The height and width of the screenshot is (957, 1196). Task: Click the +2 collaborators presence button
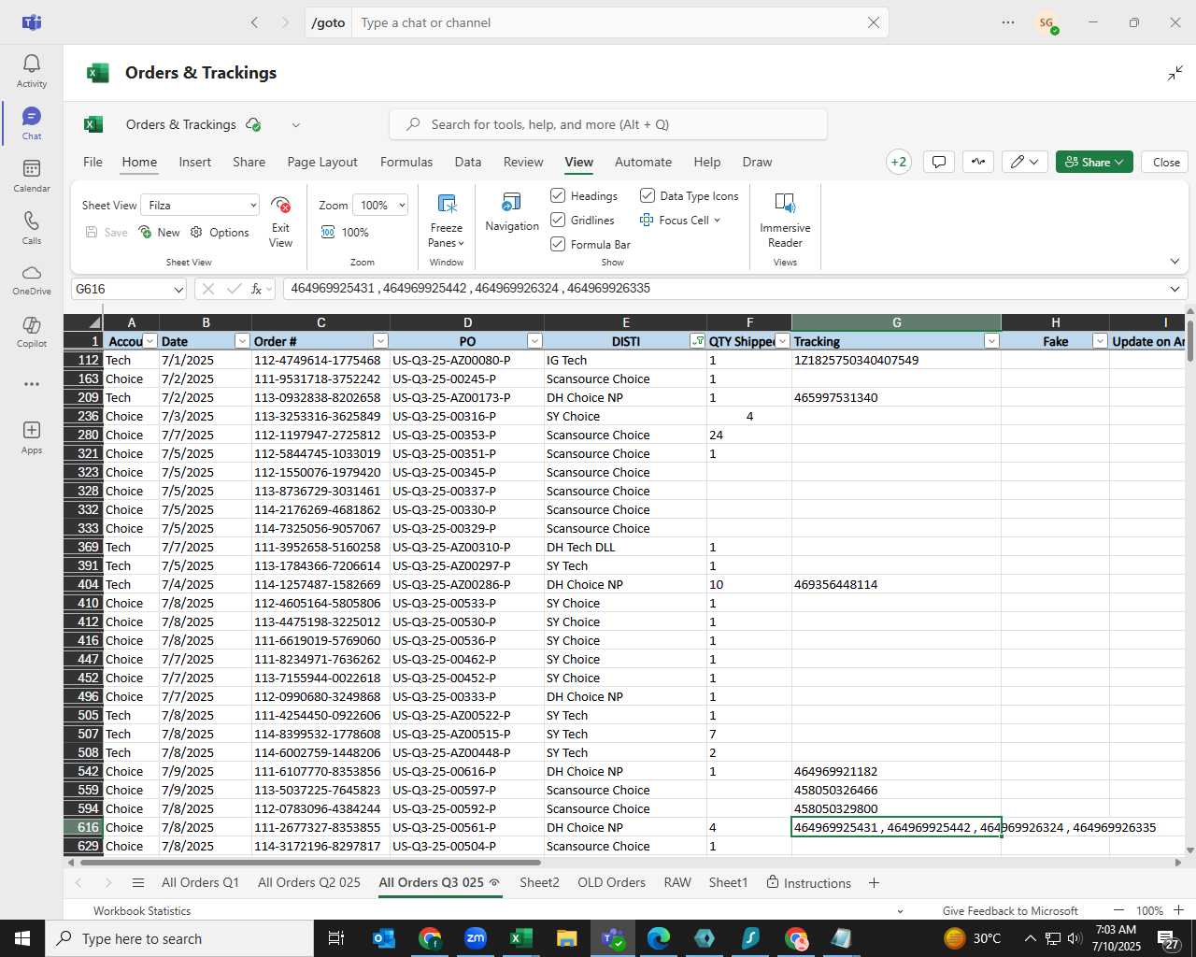(899, 162)
